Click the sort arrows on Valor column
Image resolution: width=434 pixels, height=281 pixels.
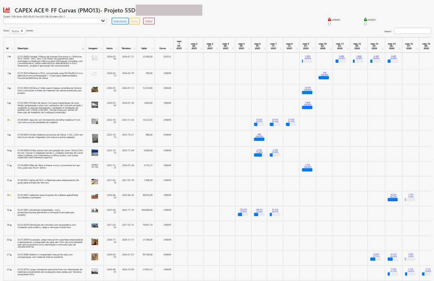click(152, 48)
